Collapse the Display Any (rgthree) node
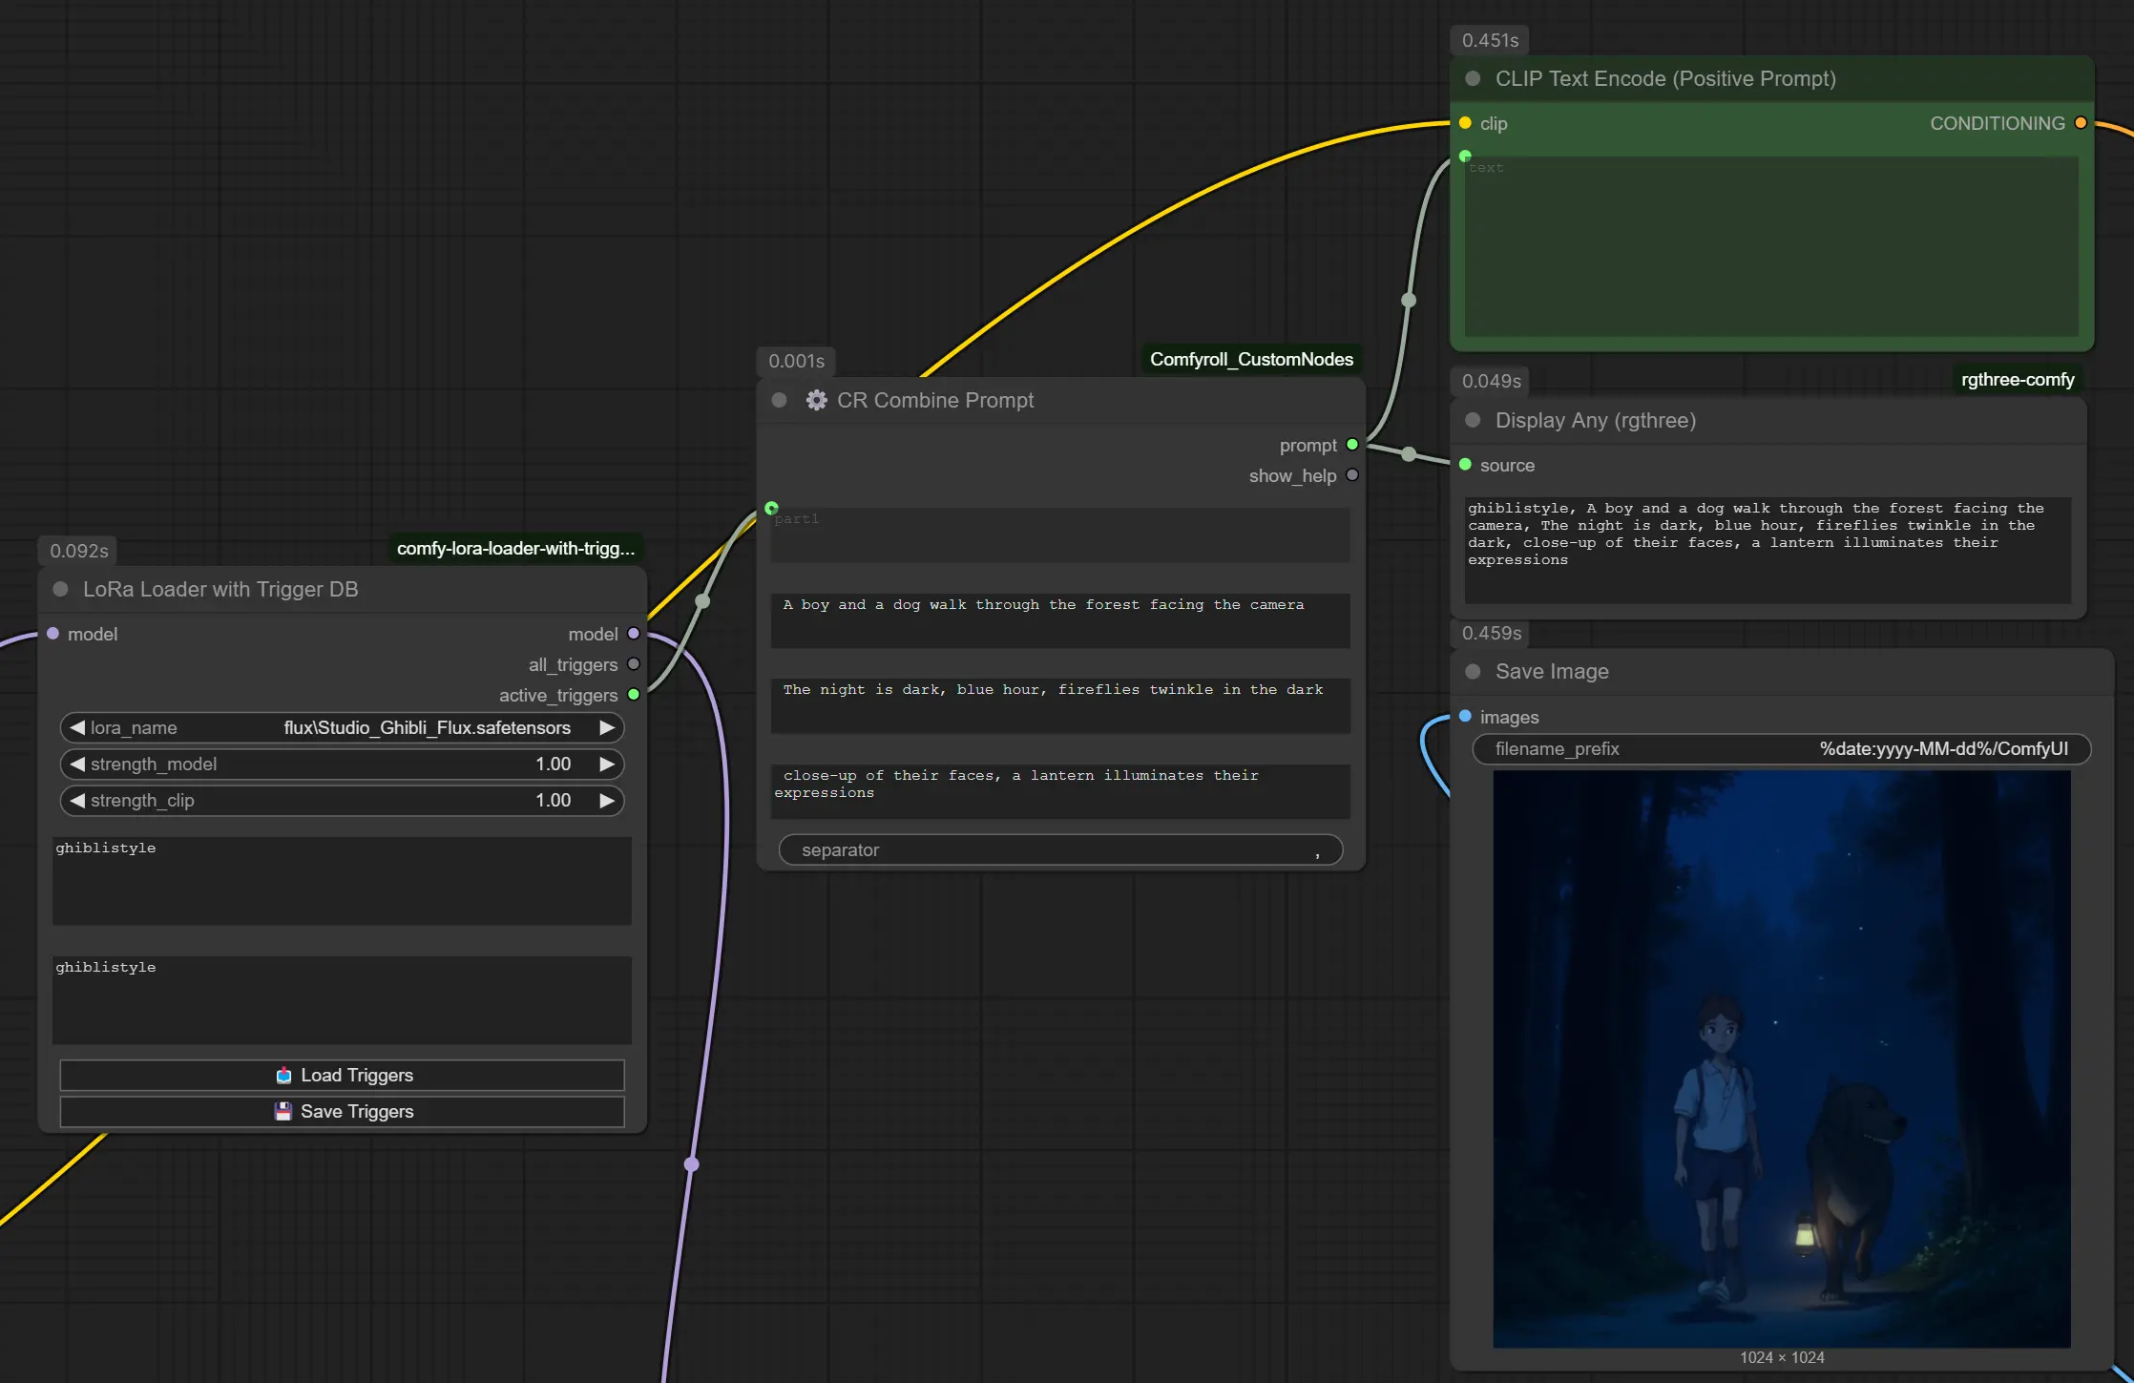 click(1473, 420)
